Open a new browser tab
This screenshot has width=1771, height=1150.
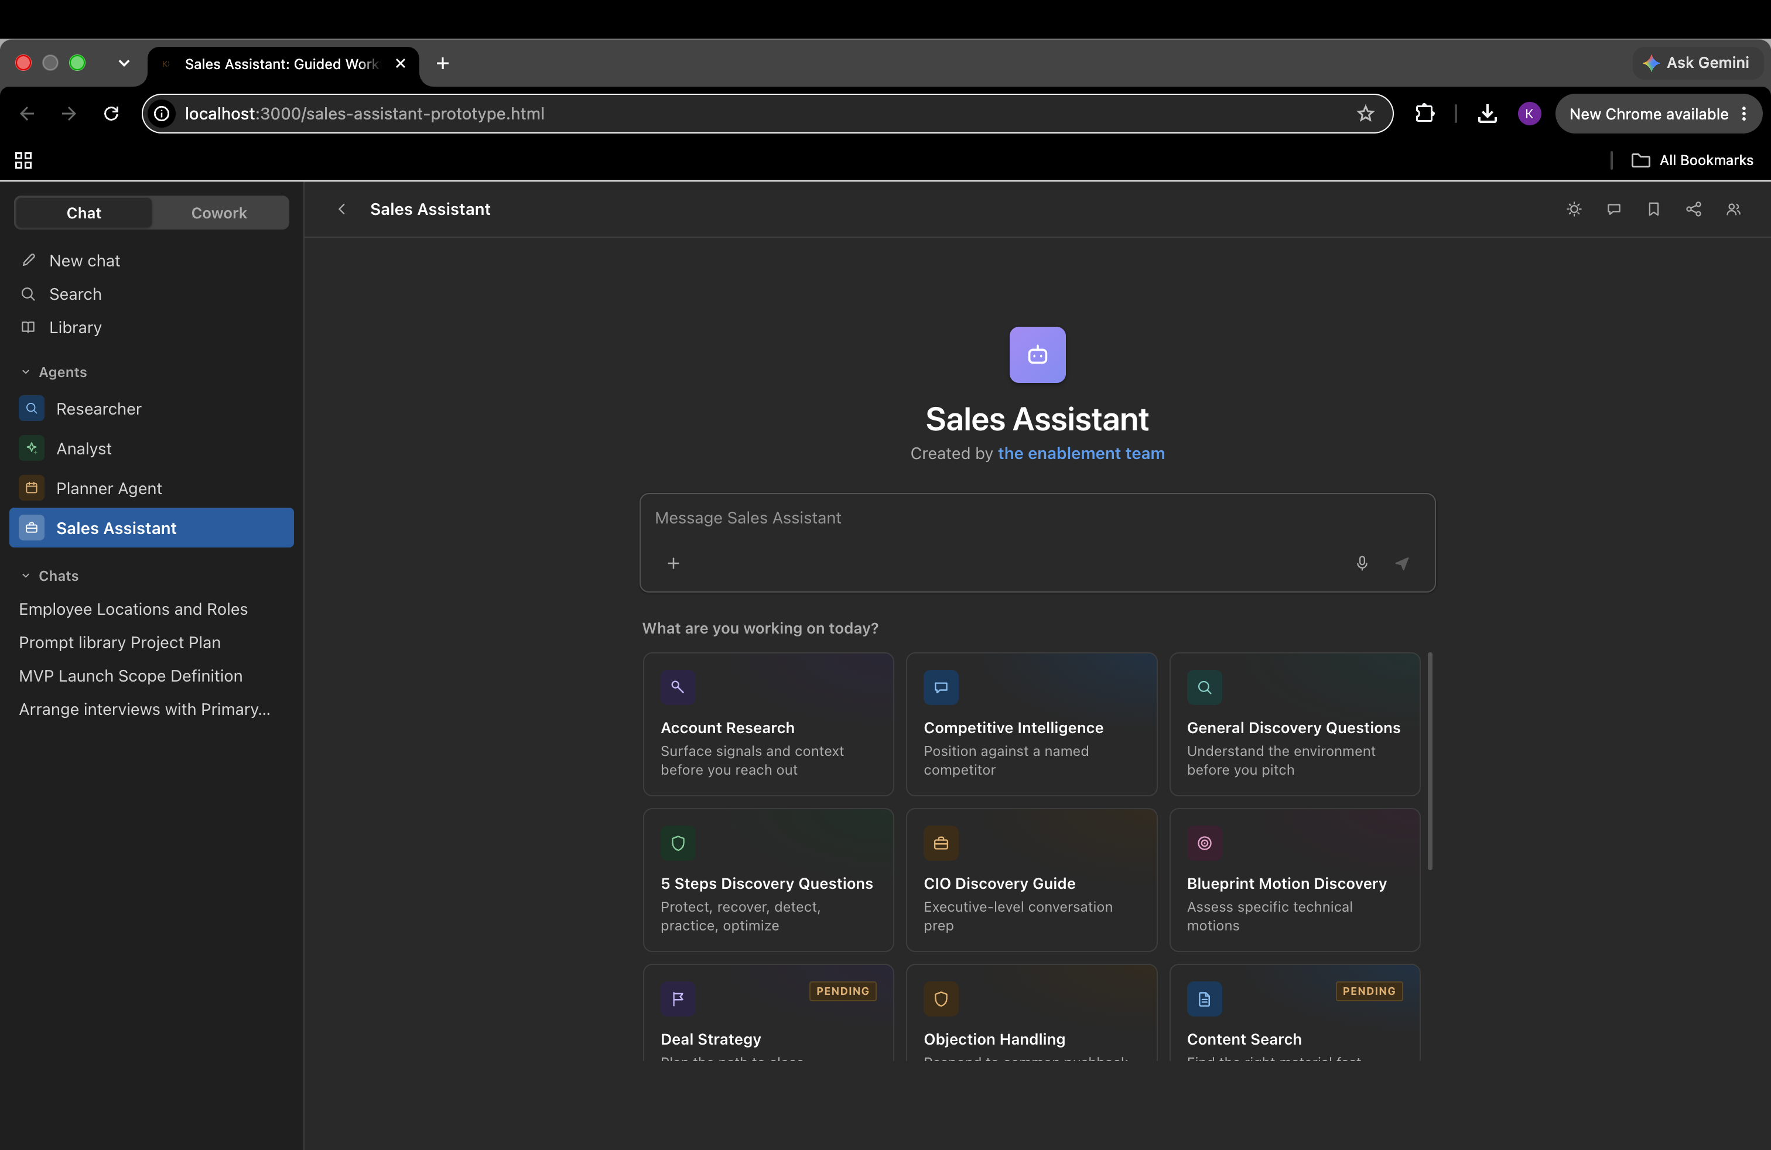[x=443, y=63]
